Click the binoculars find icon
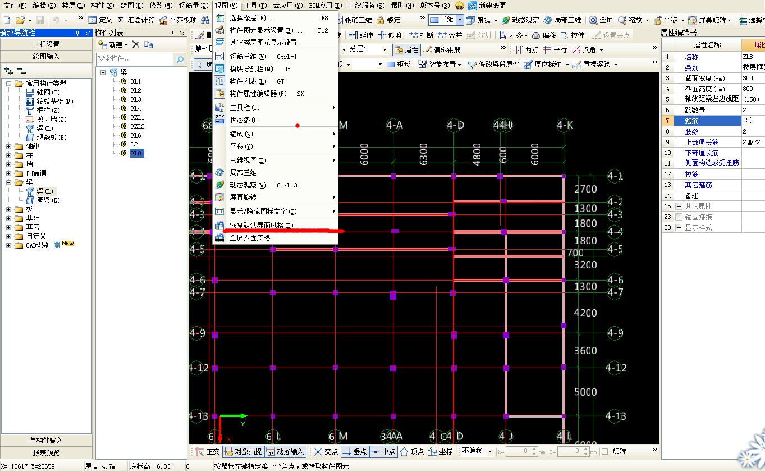The width and height of the screenshot is (765, 472). click(x=205, y=20)
